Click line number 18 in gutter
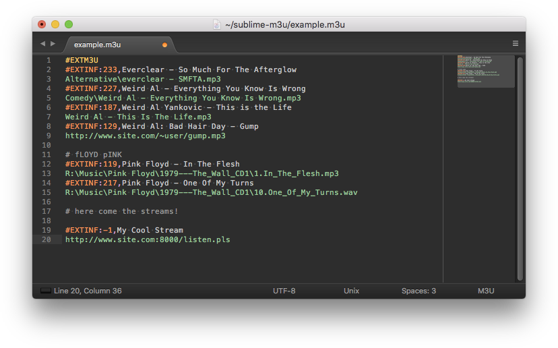This screenshot has height=348, width=558. tap(46, 221)
